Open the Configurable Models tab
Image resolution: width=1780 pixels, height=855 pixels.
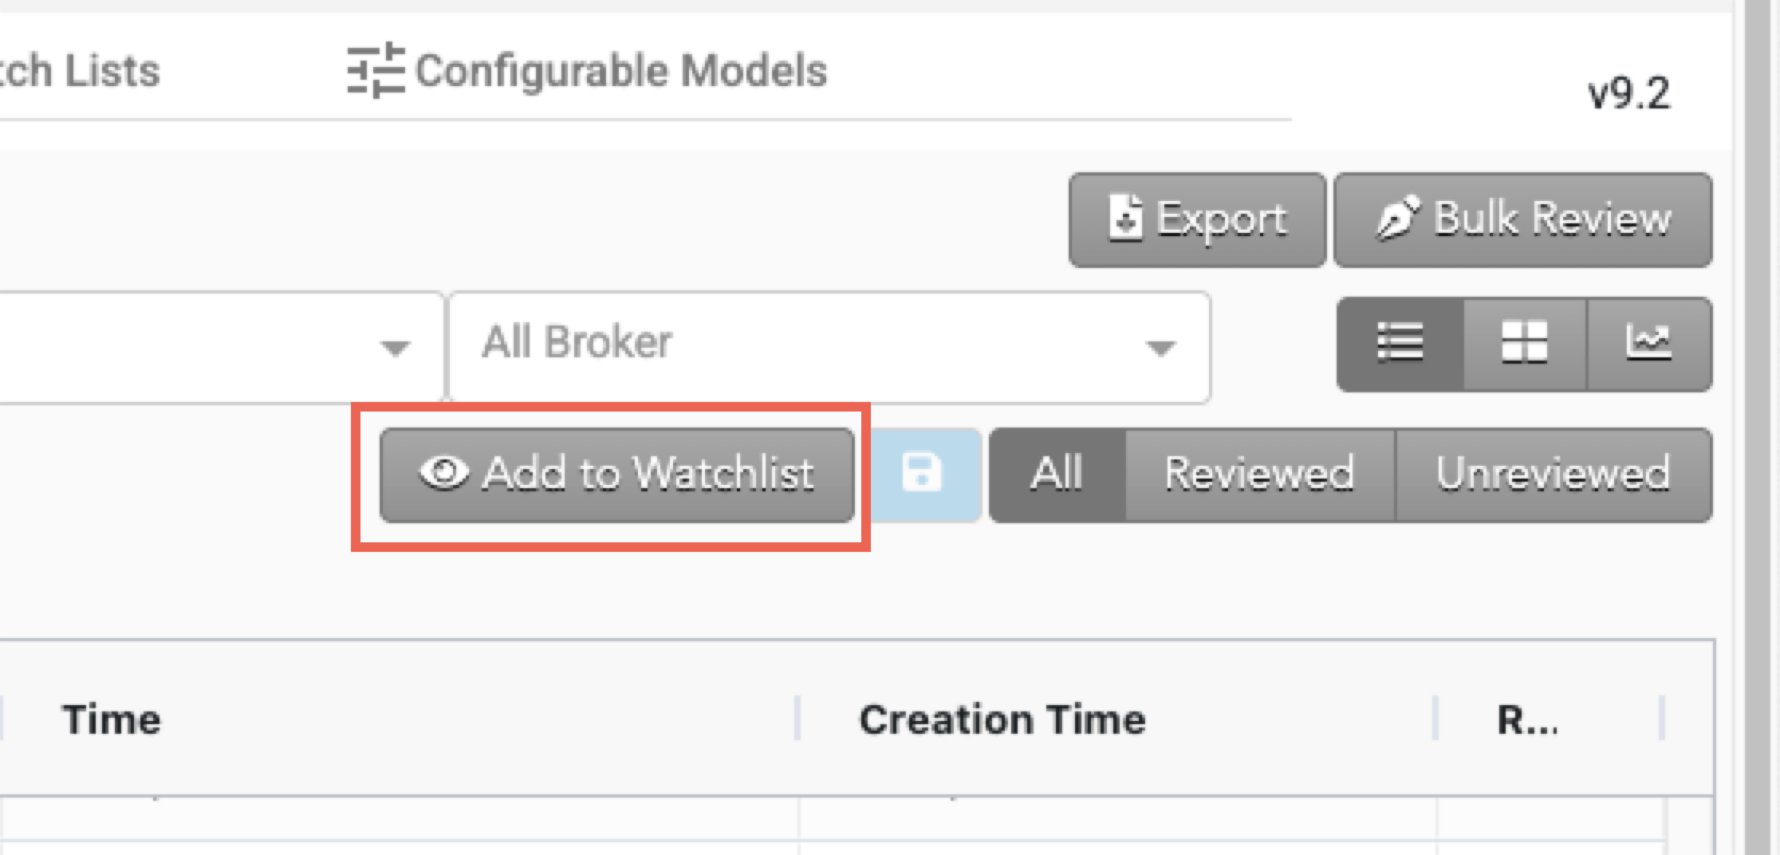pos(588,70)
